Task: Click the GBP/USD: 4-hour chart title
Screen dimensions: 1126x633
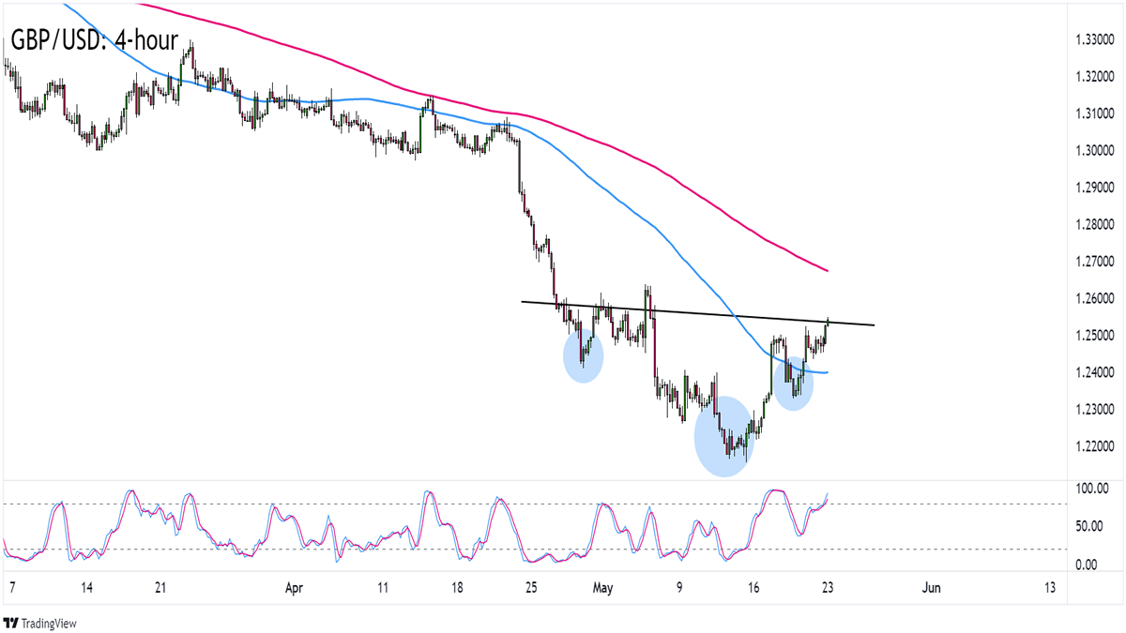Action: click(94, 40)
